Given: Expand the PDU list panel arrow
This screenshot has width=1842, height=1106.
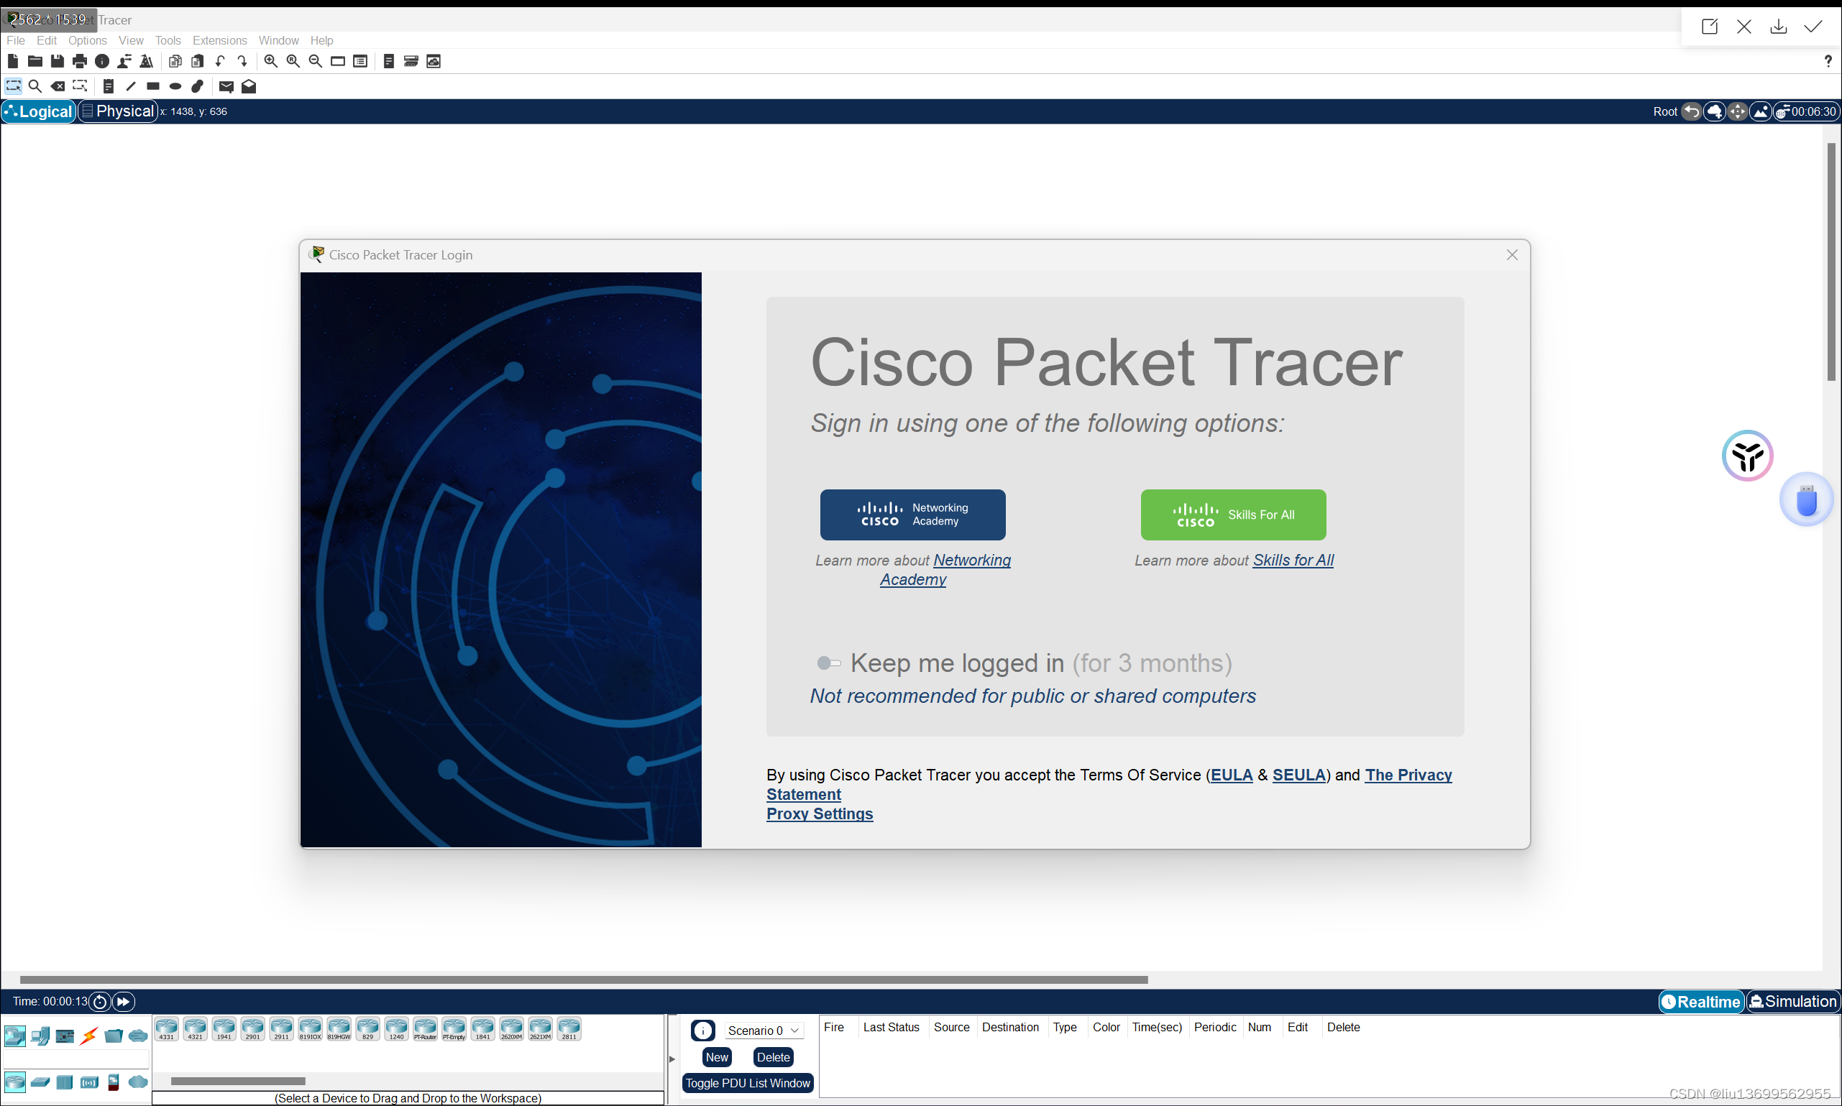Looking at the screenshot, I should 672,1059.
